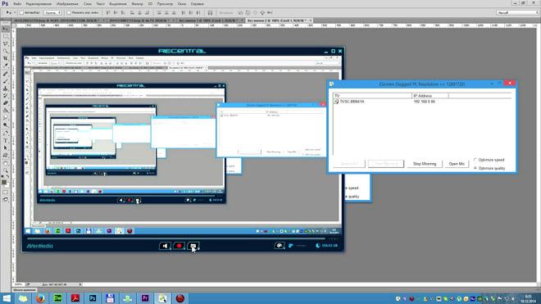
Task: Toggle the RECentral preview eye icon
Action: click(280, 246)
